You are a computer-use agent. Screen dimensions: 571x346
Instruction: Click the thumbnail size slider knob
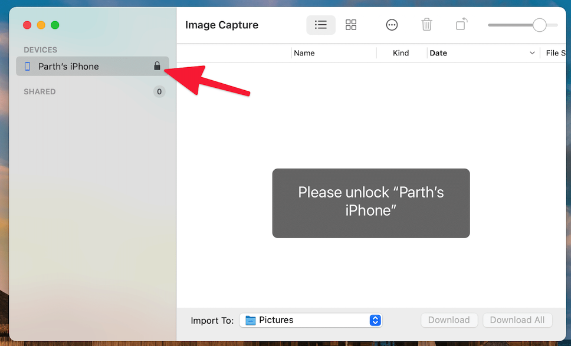(539, 25)
